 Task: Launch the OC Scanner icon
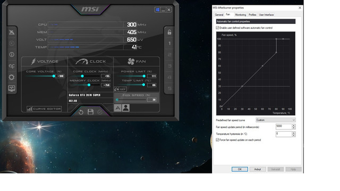click(x=12, y=66)
